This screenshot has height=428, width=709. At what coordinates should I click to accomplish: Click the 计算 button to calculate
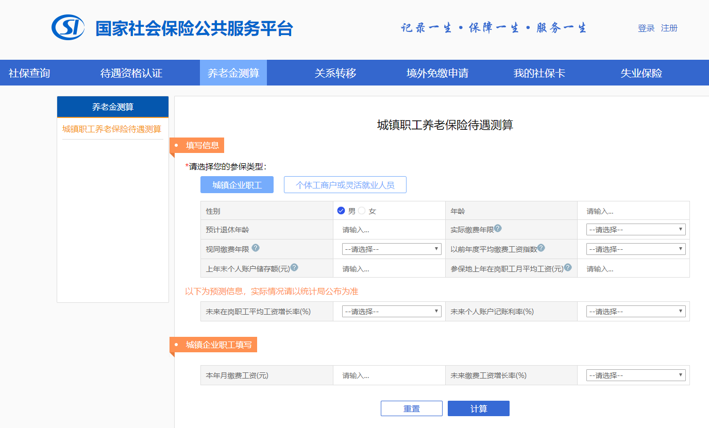[478, 408]
